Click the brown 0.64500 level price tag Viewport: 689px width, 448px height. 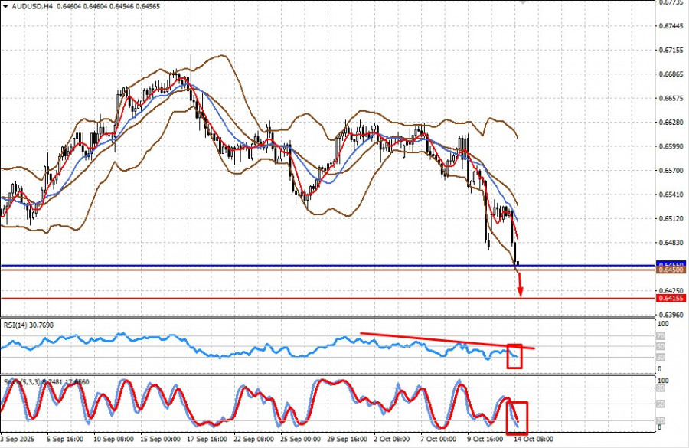point(671,270)
